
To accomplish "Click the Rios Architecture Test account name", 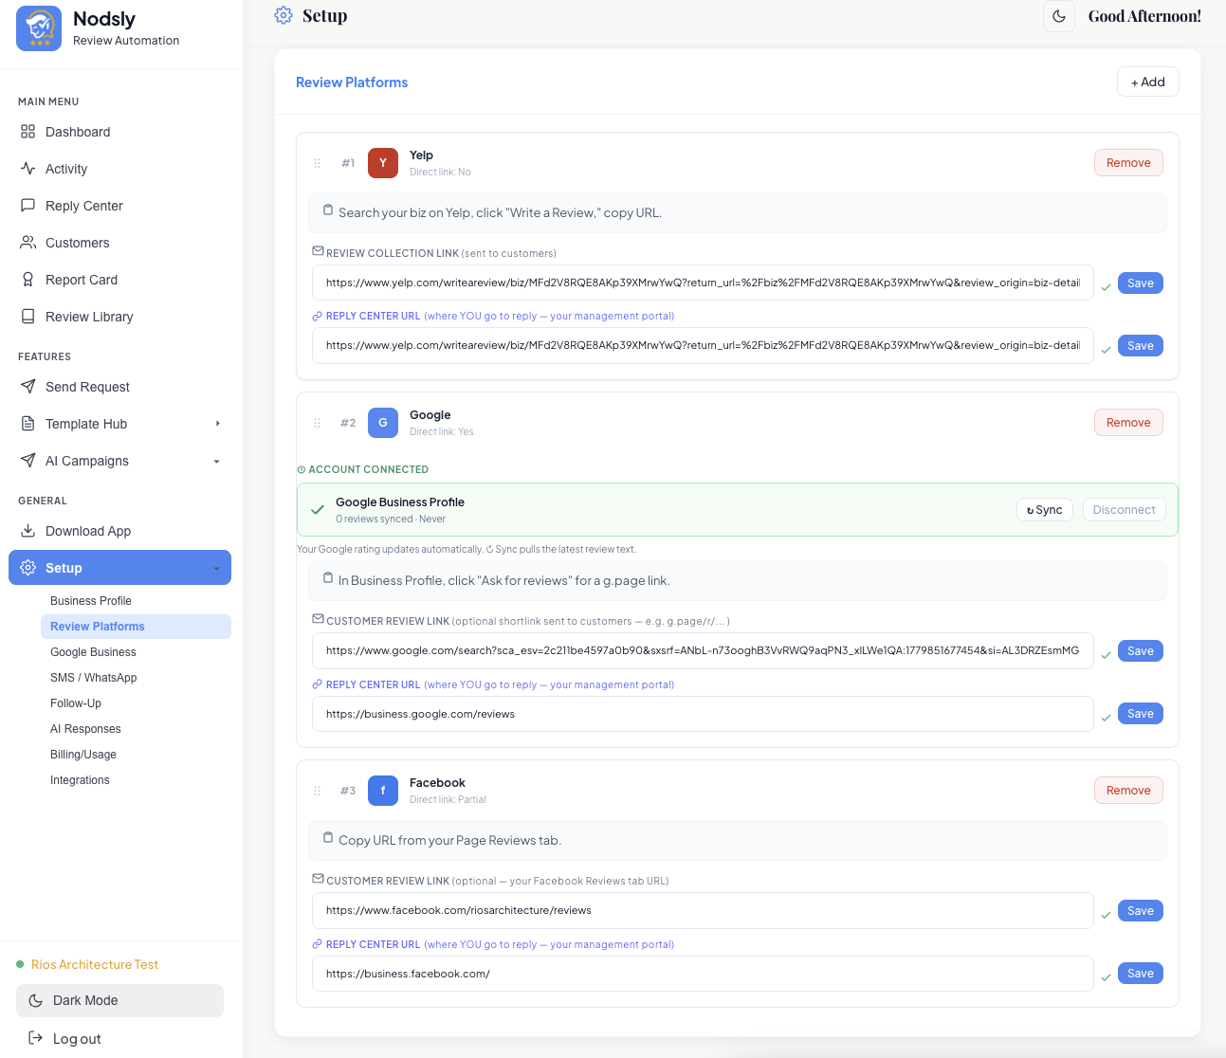I will pos(95,964).
